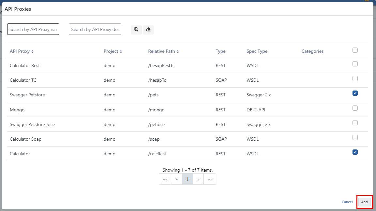376x211 pixels.
Task: Go to previous page arrow icon
Action: tap(177, 179)
